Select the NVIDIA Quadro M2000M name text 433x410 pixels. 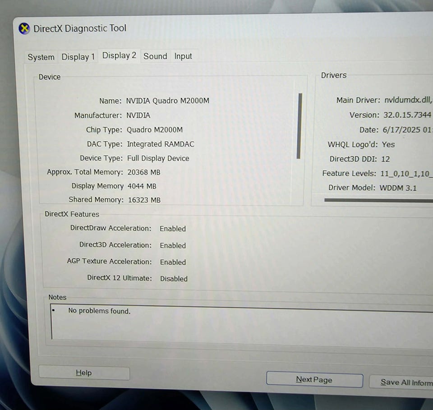tap(167, 101)
